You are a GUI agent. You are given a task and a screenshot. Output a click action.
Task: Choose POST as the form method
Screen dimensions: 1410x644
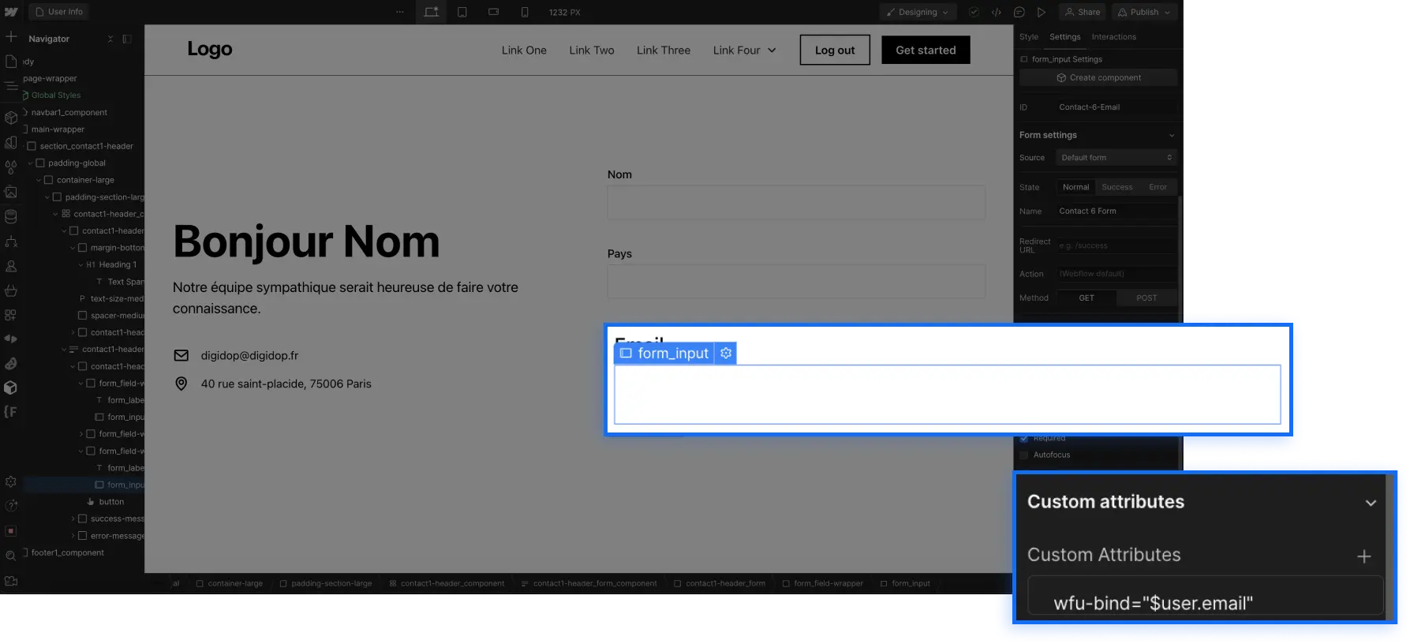point(1146,298)
